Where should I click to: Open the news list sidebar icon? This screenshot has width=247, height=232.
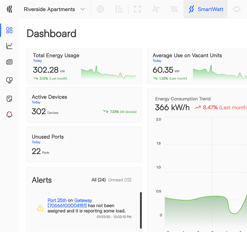click(x=9, y=62)
